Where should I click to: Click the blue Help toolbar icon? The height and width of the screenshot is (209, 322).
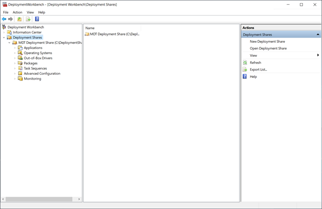[37, 19]
